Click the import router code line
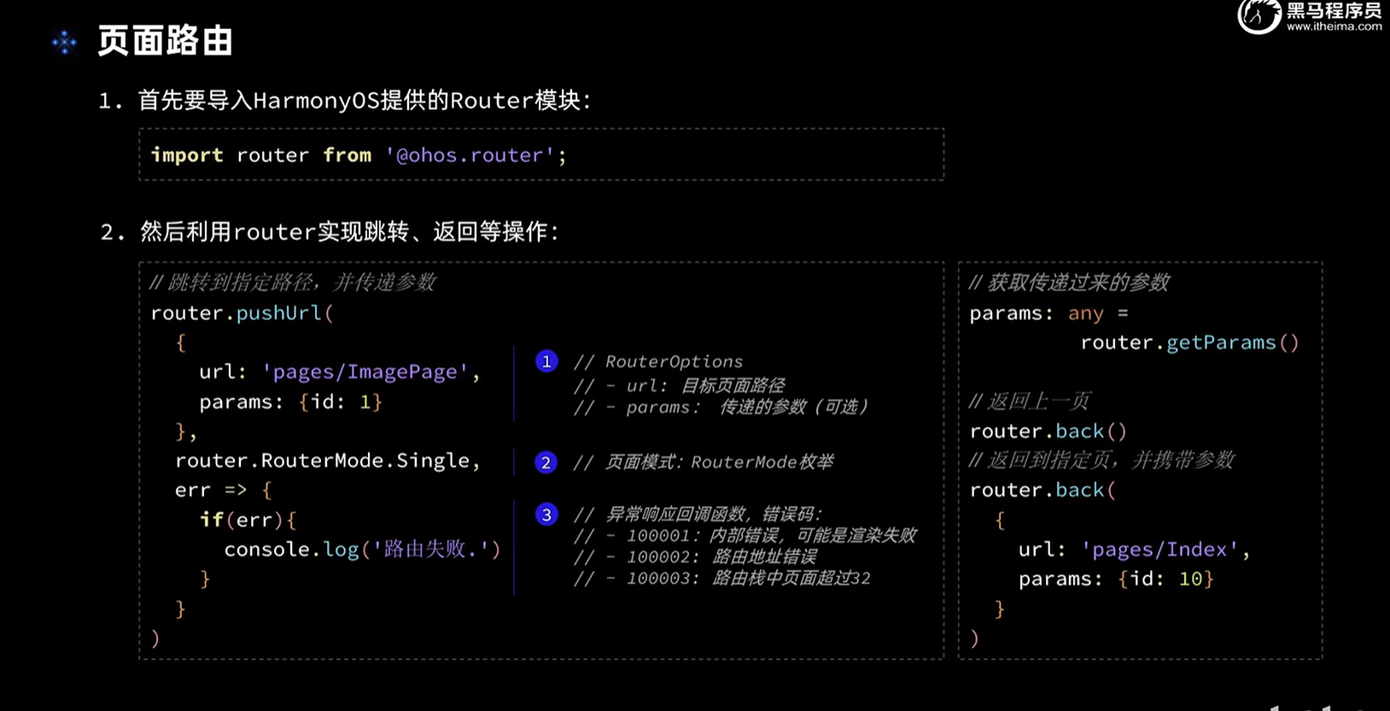This screenshot has height=711, width=1390. tap(358, 155)
